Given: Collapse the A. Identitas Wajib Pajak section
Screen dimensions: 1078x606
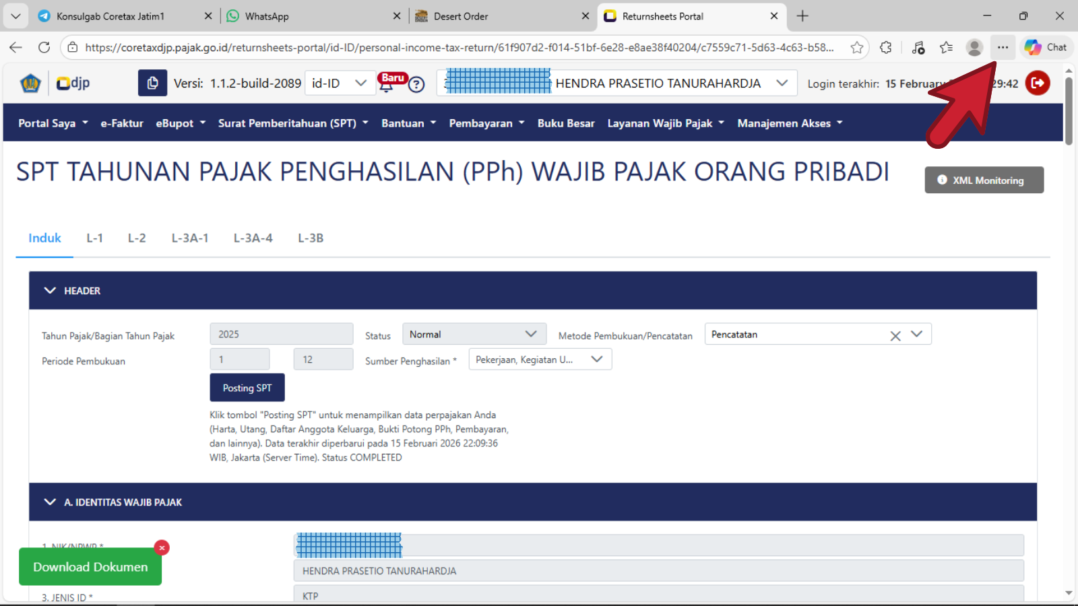Looking at the screenshot, I should tap(50, 502).
